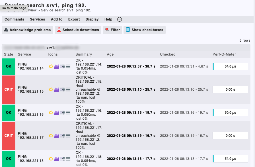Click Perf-O-Meter bar showing 50.0 µs
Viewport: 255px width, 167px height.
[230, 113]
